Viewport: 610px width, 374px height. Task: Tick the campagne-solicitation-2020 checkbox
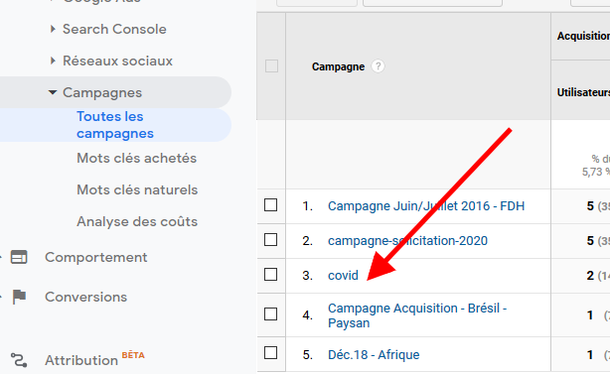[x=271, y=240]
